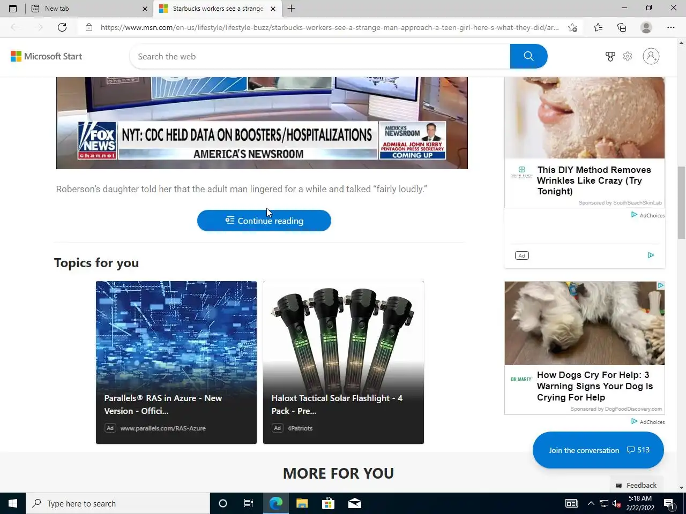Open the DIY Method Removes Wrinkles ad
The height and width of the screenshot is (514, 686).
tap(594, 180)
